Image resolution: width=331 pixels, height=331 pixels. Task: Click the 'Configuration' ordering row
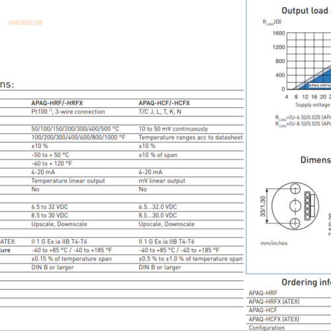coord(289,328)
